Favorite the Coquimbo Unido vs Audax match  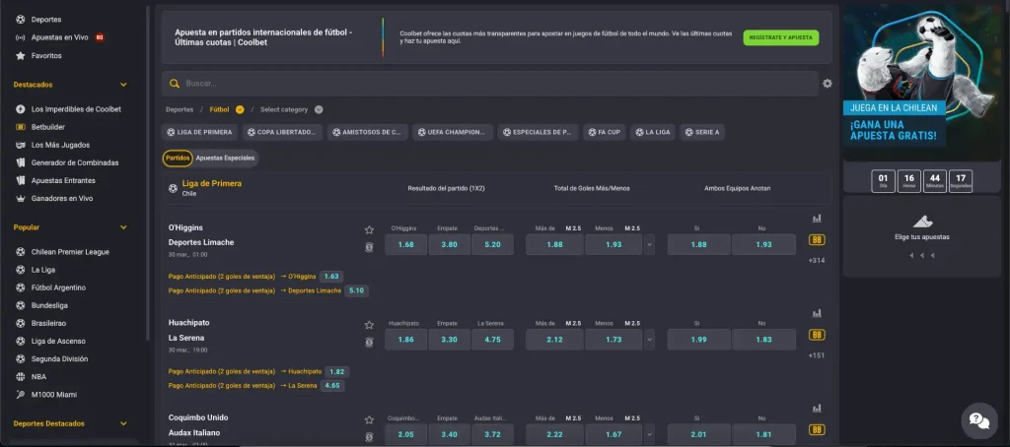369,420
